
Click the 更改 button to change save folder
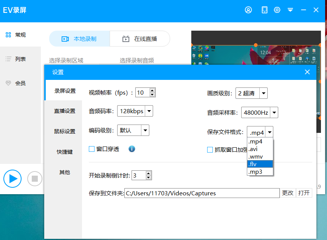(288, 193)
